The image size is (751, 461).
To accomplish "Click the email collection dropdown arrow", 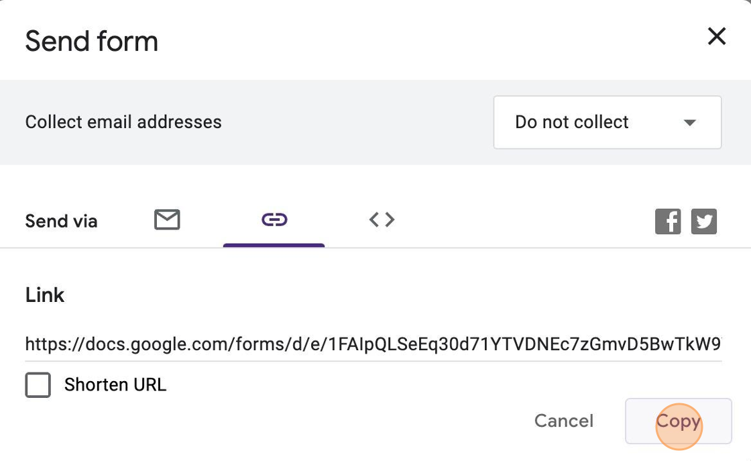I will 689,123.
